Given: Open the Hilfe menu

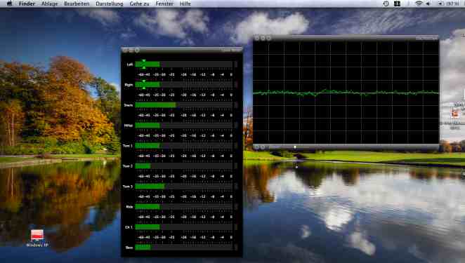Looking at the screenshot, I should click(185, 4).
